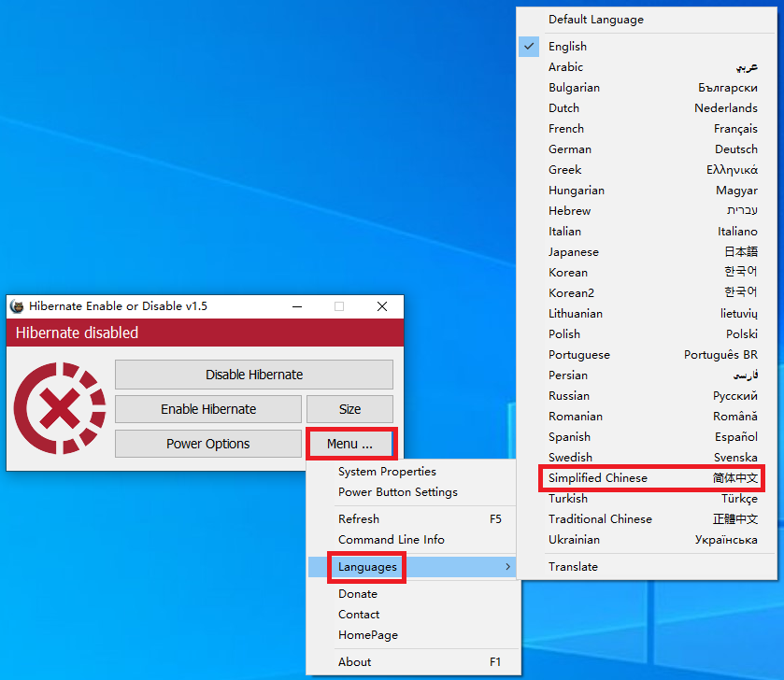Click the Disable Hibernate button
Image resolution: width=784 pixels, height=680 pixels.
253,375
